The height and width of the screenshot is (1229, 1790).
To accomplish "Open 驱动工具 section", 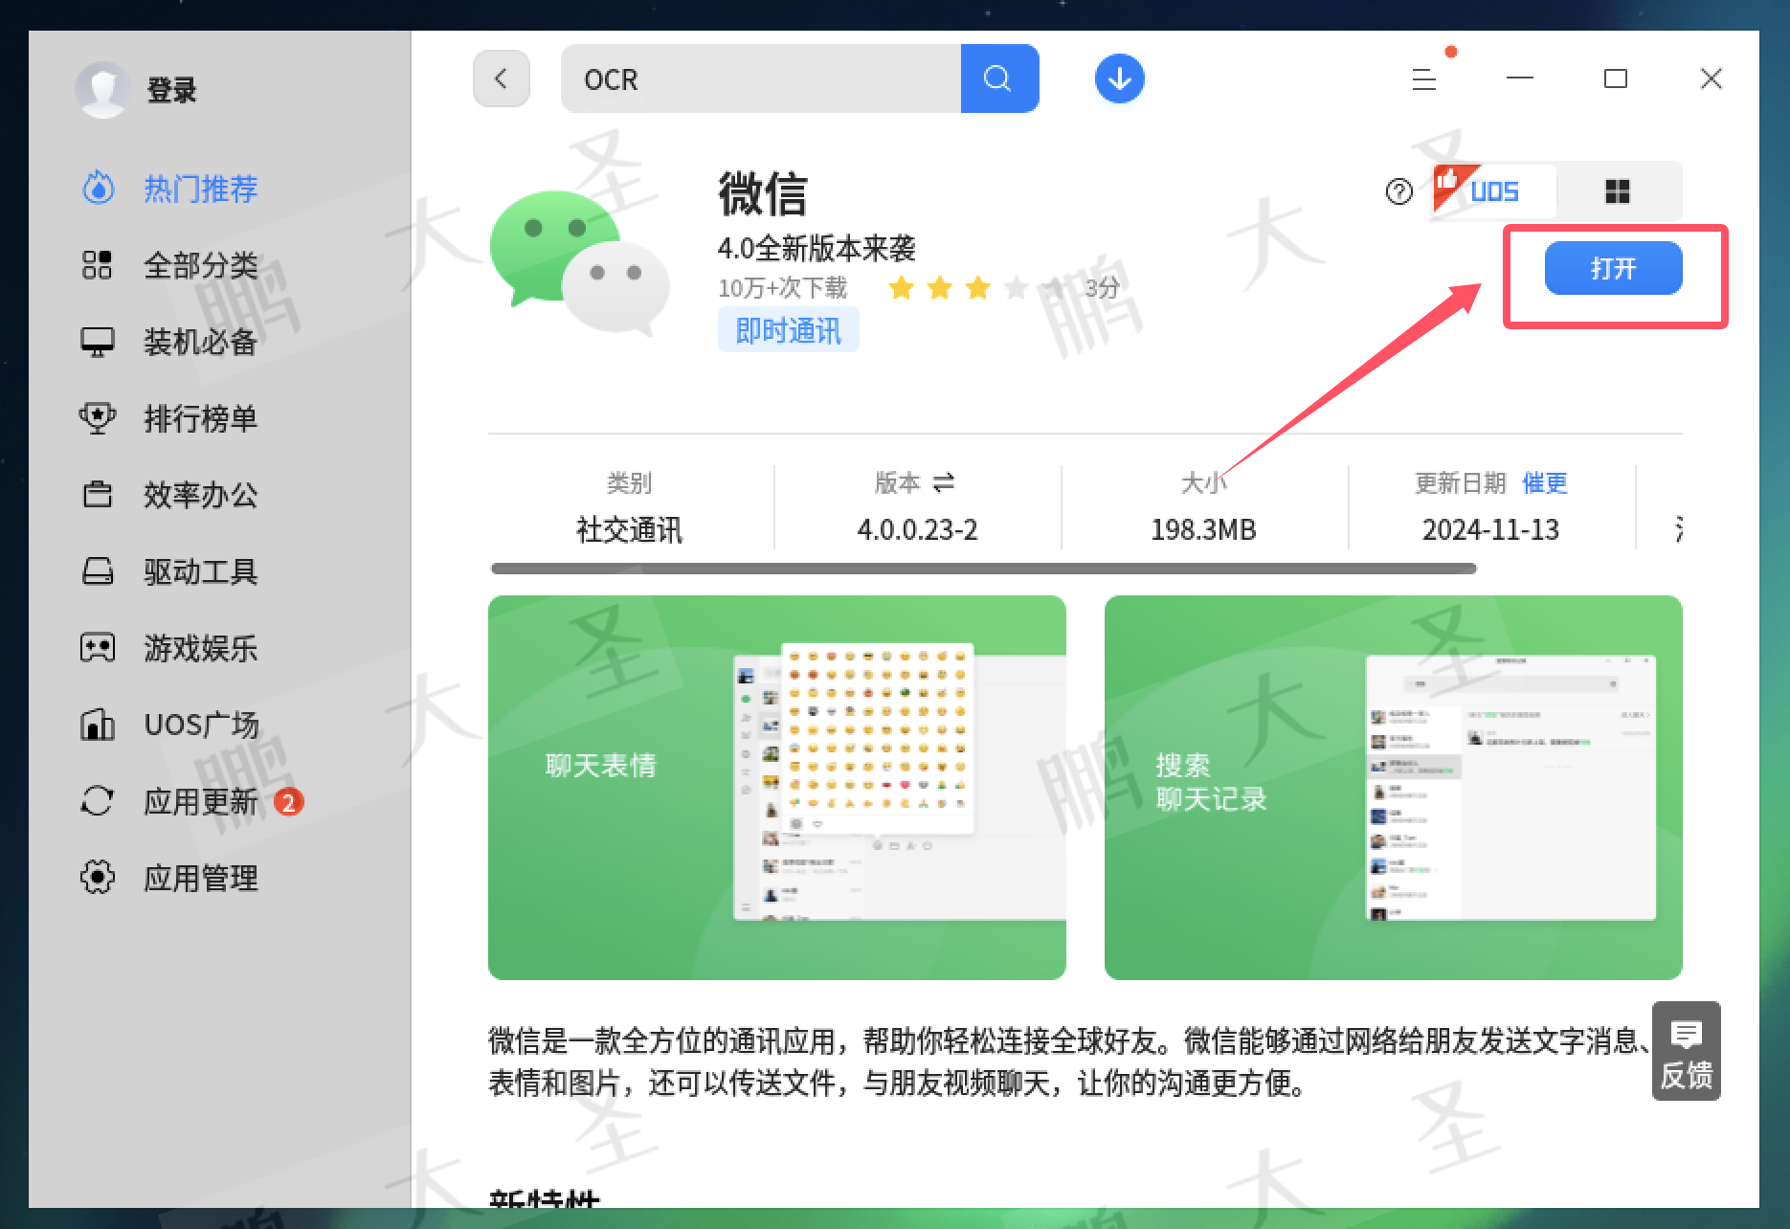I will click(x=201, y=571).
